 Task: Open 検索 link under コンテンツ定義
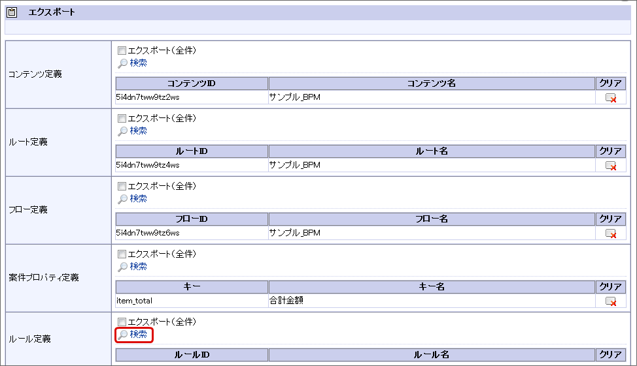tap(138, 63)
